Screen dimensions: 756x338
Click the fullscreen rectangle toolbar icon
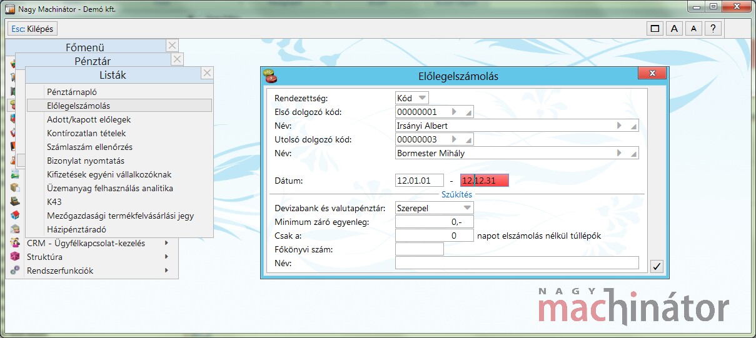[x=655, y=28]
